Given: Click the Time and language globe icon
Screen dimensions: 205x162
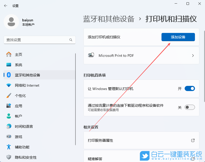Looking at the screenshot, I should (9, 126).
